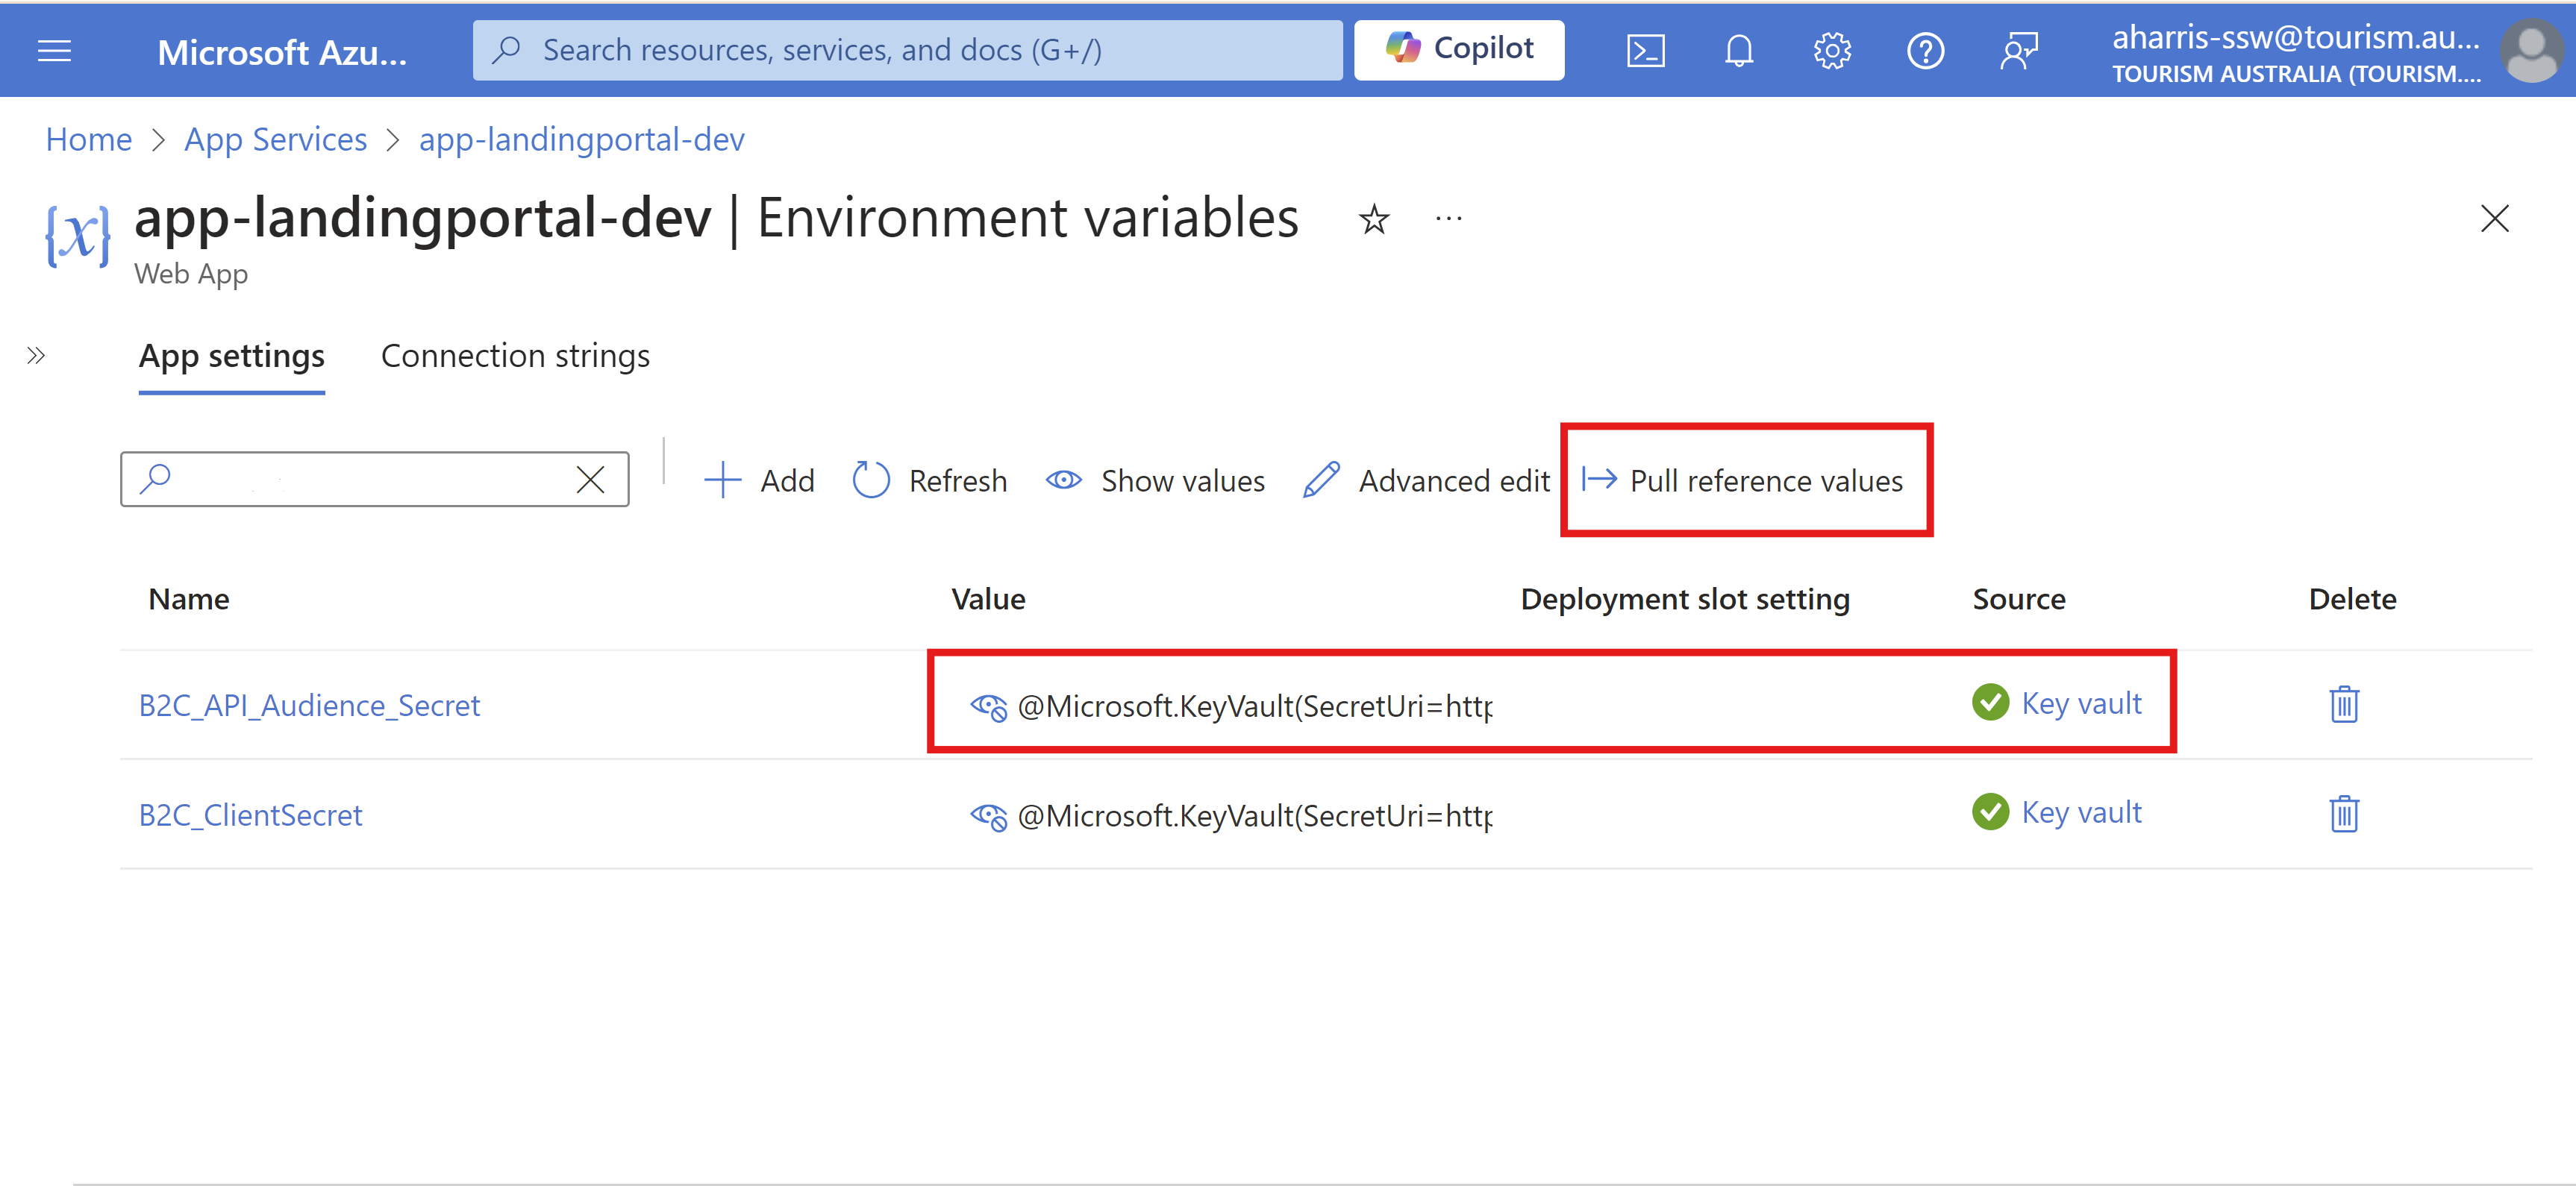Favorite this page with the star
This screenshot has height=1186, width=2576.
1373,219
